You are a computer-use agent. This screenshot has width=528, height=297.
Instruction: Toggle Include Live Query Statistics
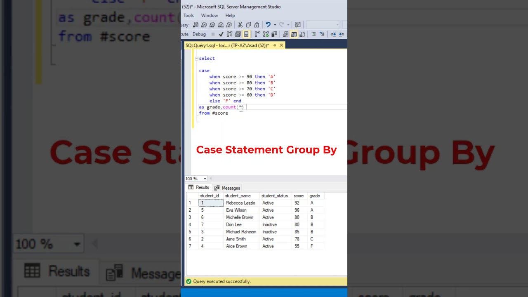266,34
